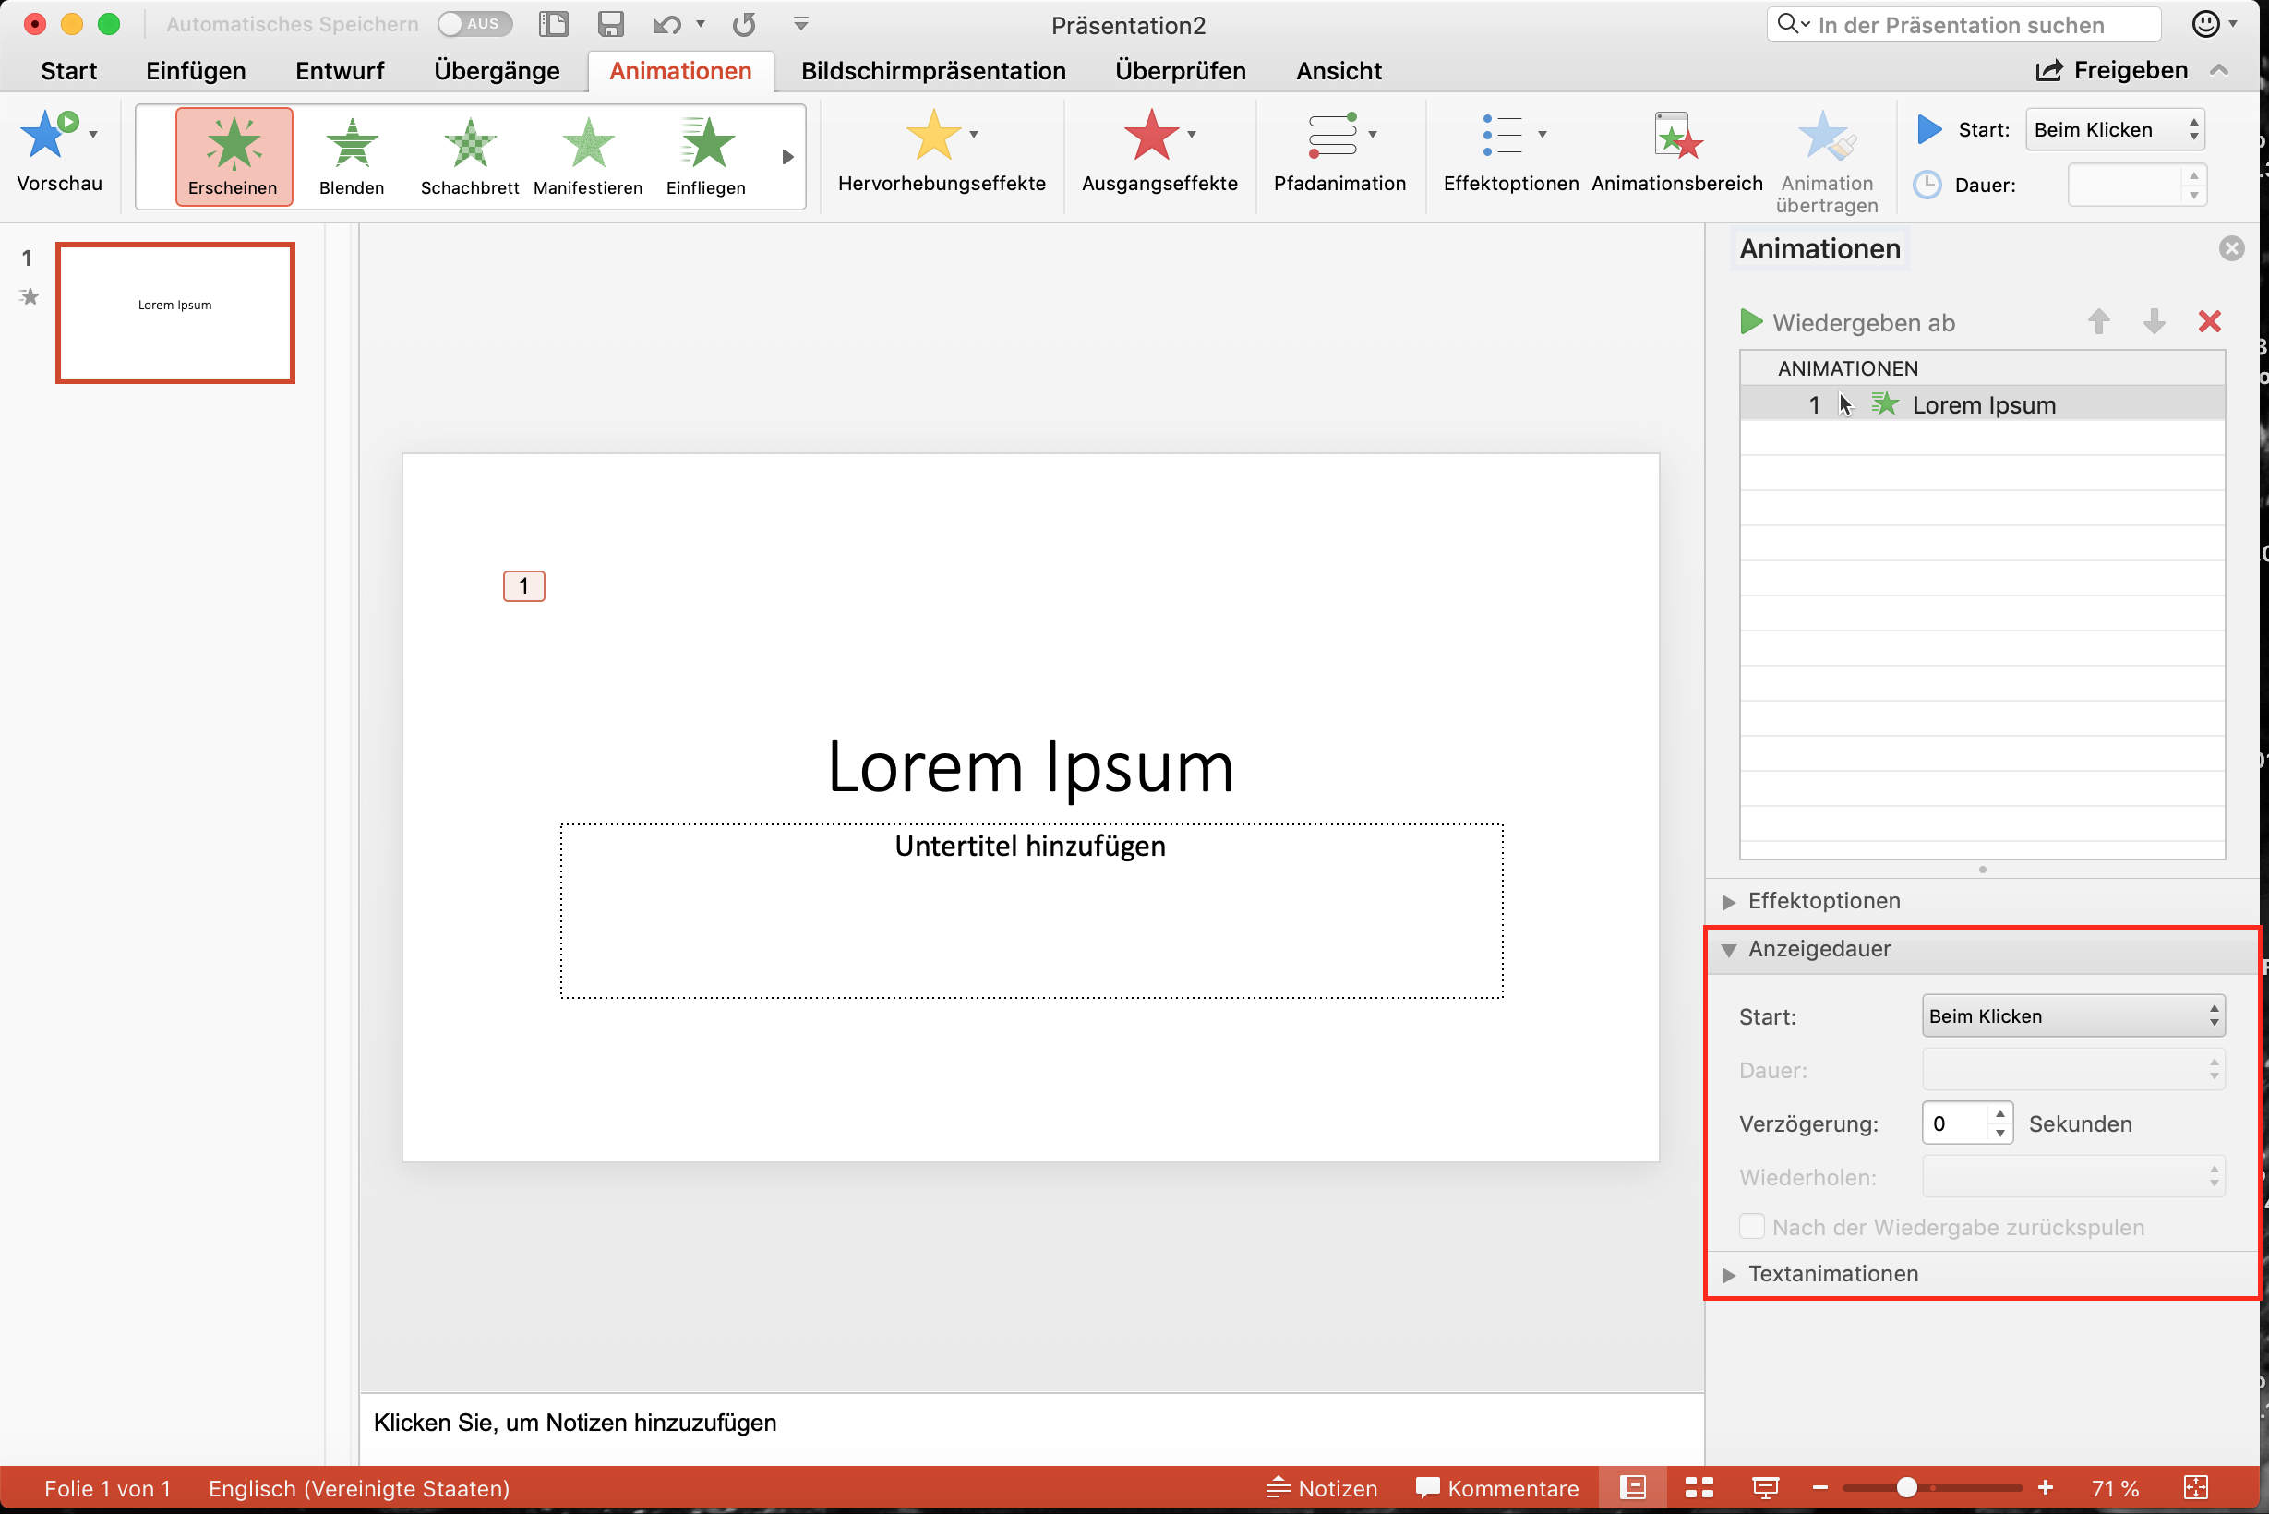The width and height of the screenshot is (2269, 1514).
Task: Open quick access toolbar customize dropdown
Action: (800, 24)
